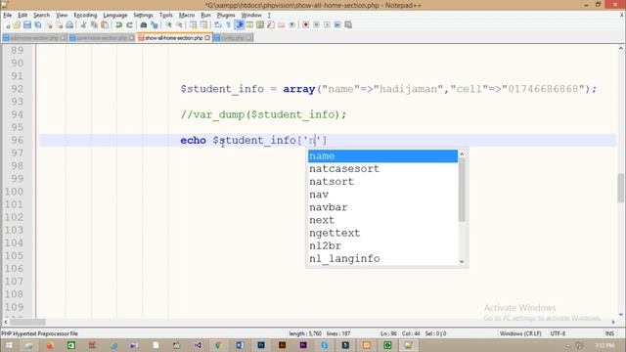Viewport: 626px width, 352px height.
Task: Save the current file via toolbar Save icon
Action: (27, 24)
